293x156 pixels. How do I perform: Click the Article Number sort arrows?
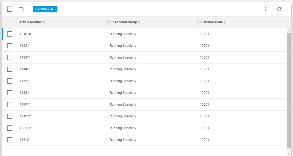point(44,22)
